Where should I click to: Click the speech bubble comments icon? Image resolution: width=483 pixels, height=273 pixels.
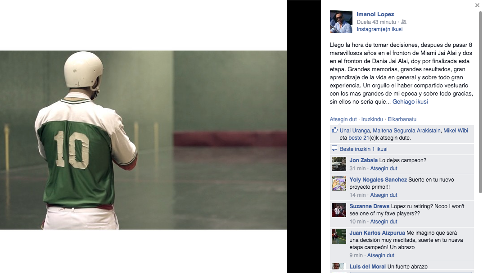click(334, 149)
